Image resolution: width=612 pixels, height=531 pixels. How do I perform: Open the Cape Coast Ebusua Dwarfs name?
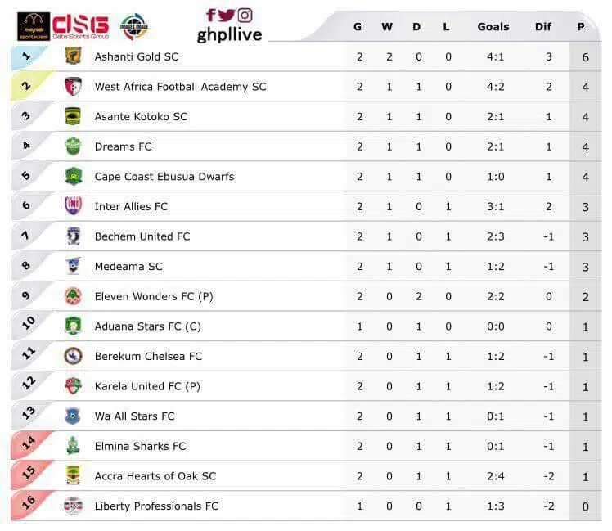164,177
